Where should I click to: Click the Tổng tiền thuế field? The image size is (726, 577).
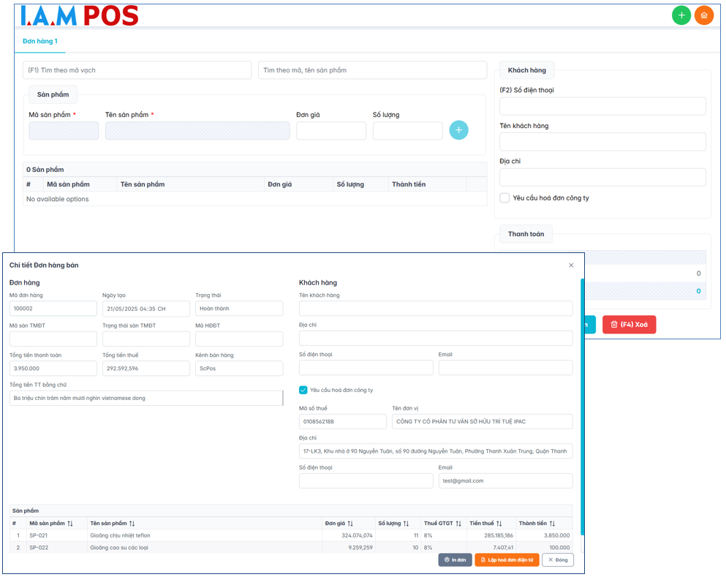point(145,369)
